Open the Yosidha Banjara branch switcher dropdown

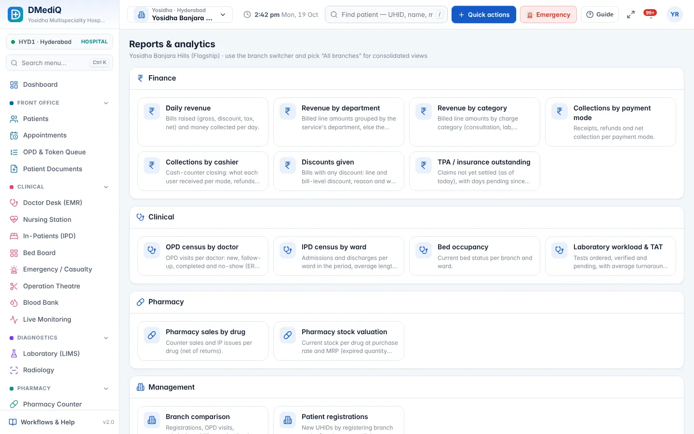(180, 14)
